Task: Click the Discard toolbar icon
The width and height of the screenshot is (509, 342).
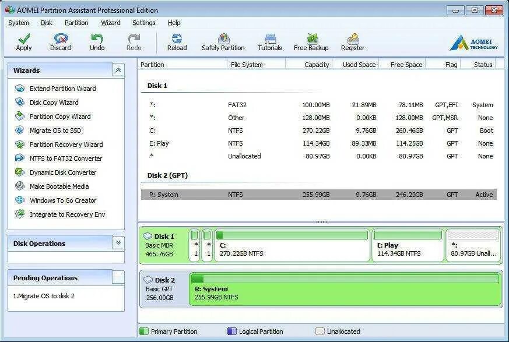Action: [x=61, y=38]
